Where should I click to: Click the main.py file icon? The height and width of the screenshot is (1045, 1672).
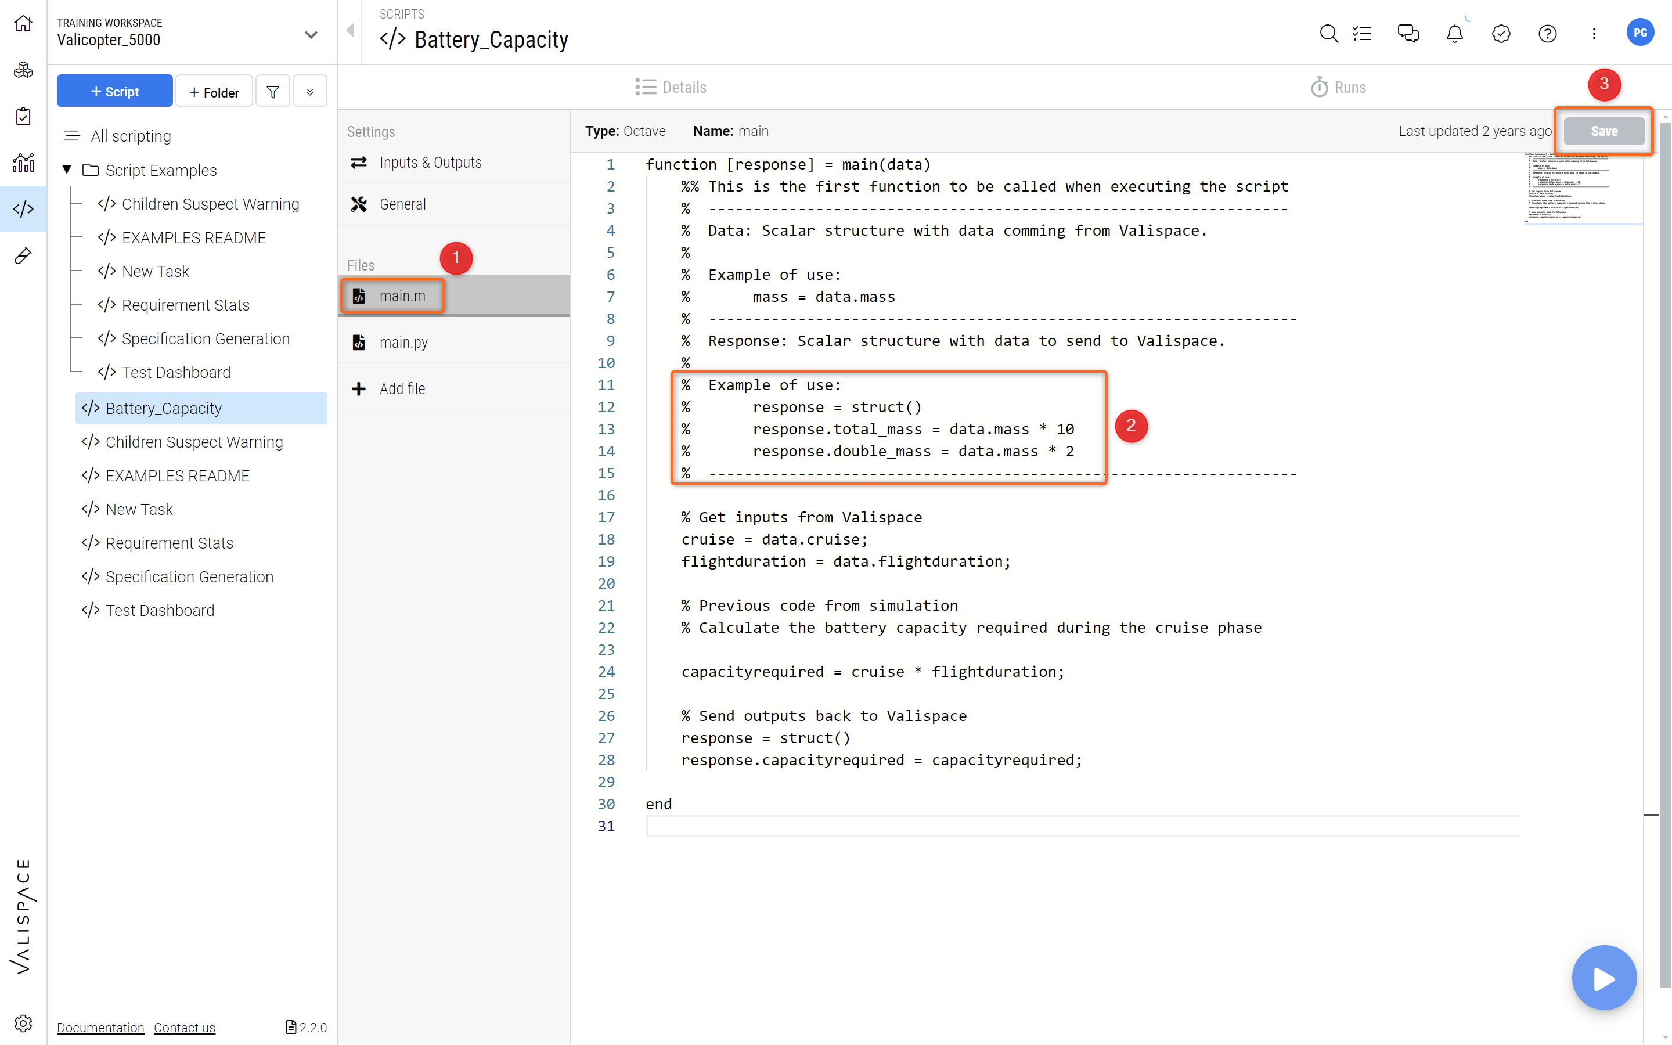click(359, 342)
